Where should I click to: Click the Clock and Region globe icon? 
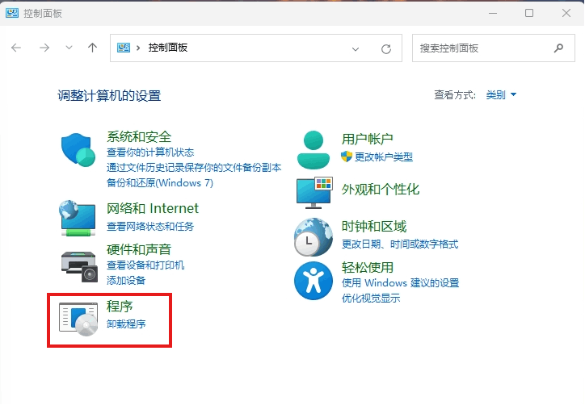point(314,237)
